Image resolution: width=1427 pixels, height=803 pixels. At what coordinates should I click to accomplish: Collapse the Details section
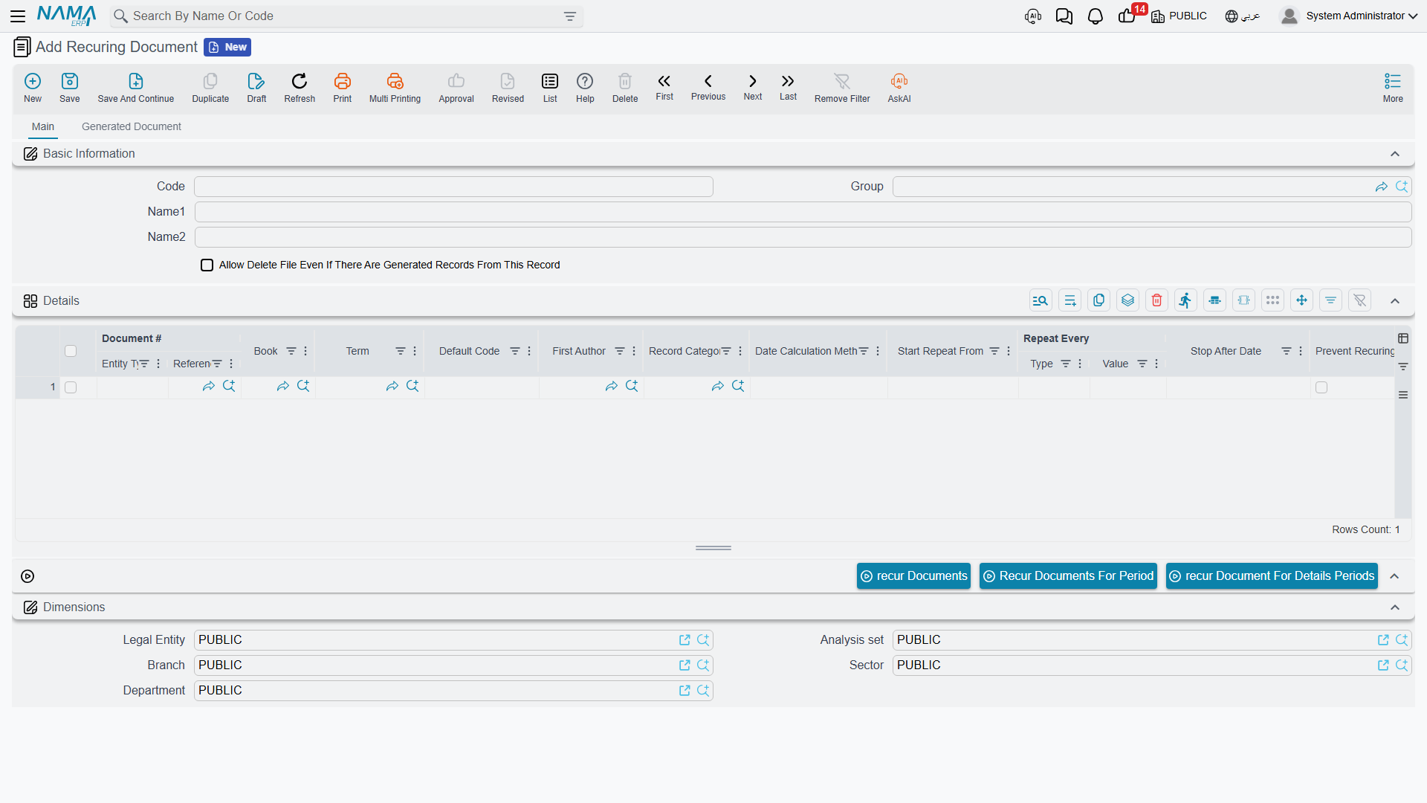(1395, 301)
